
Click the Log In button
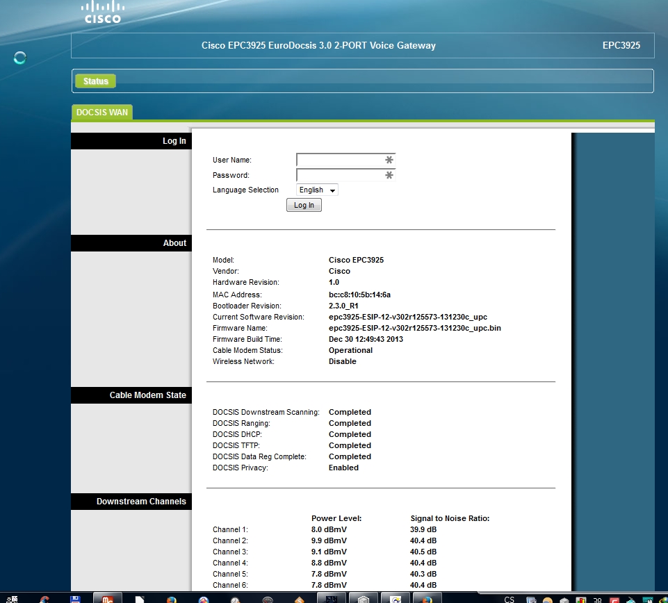[304, 205]
